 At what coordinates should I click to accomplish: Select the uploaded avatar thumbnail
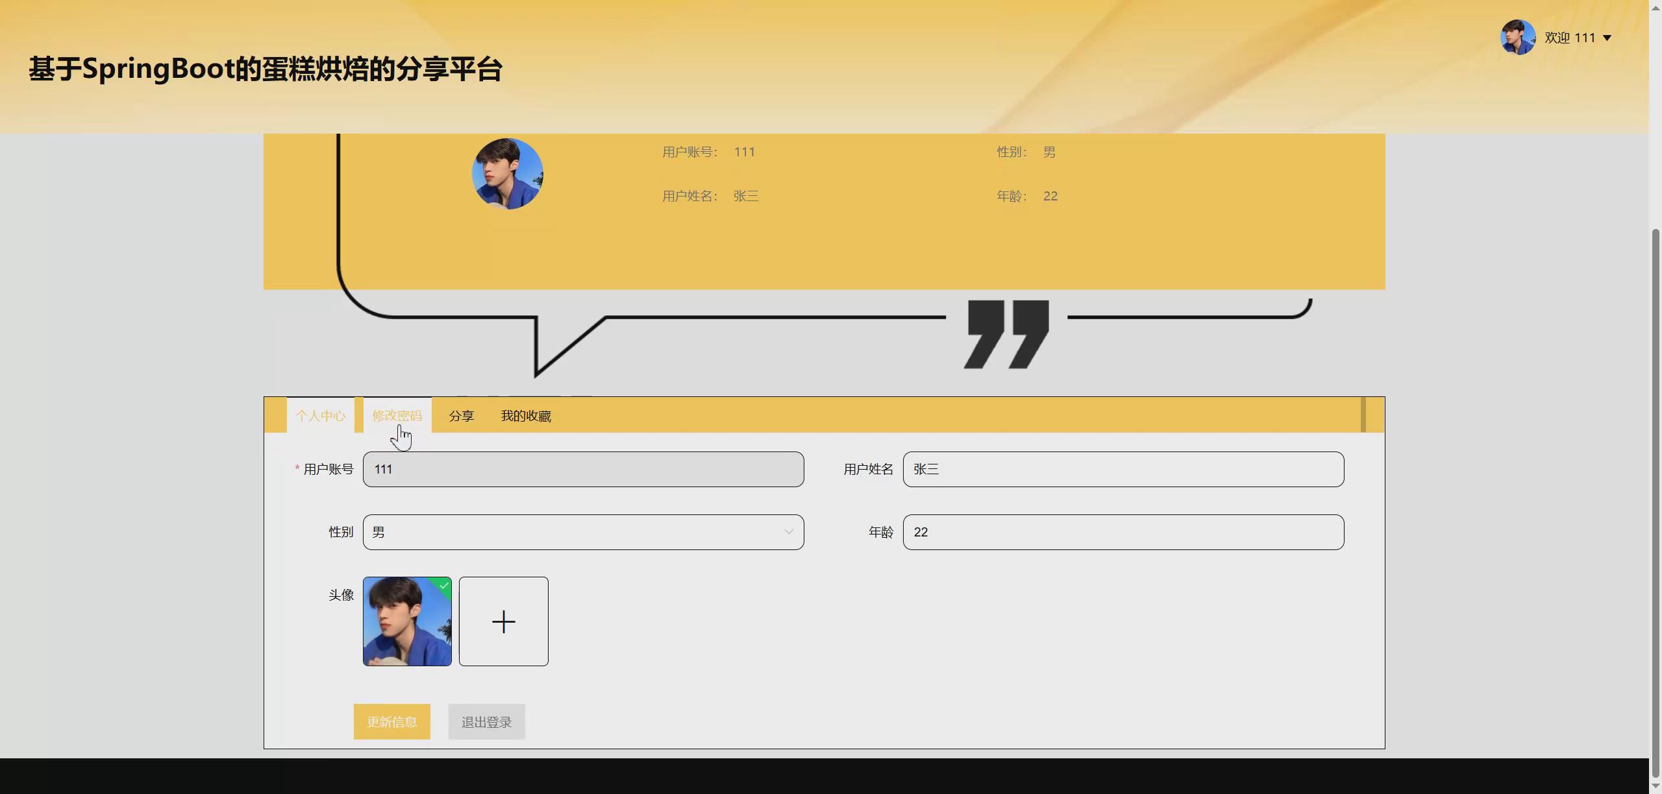407,621
